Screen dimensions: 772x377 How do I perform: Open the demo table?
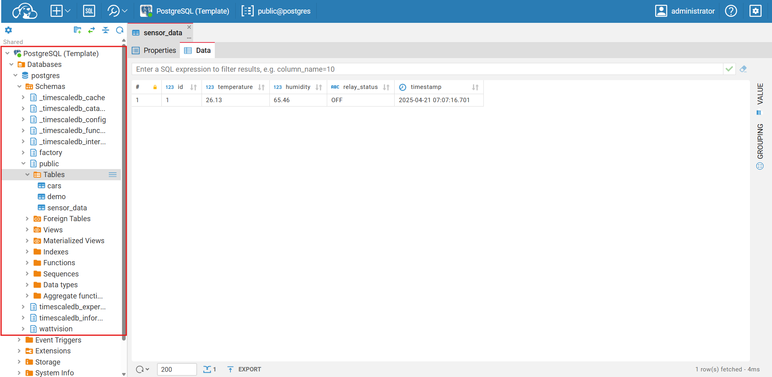[x=56, y=197]
